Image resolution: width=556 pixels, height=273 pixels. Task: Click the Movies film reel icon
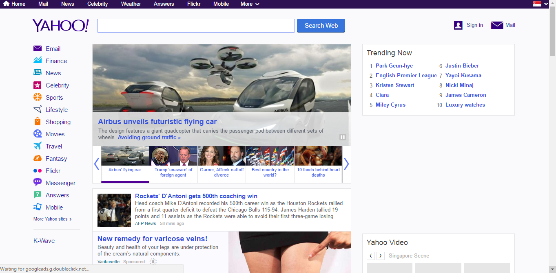tap(38, 134)
